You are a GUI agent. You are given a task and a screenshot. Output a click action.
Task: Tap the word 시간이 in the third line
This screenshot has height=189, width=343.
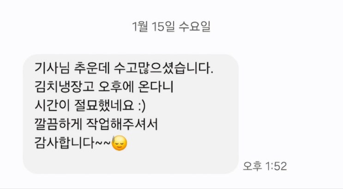52,105
